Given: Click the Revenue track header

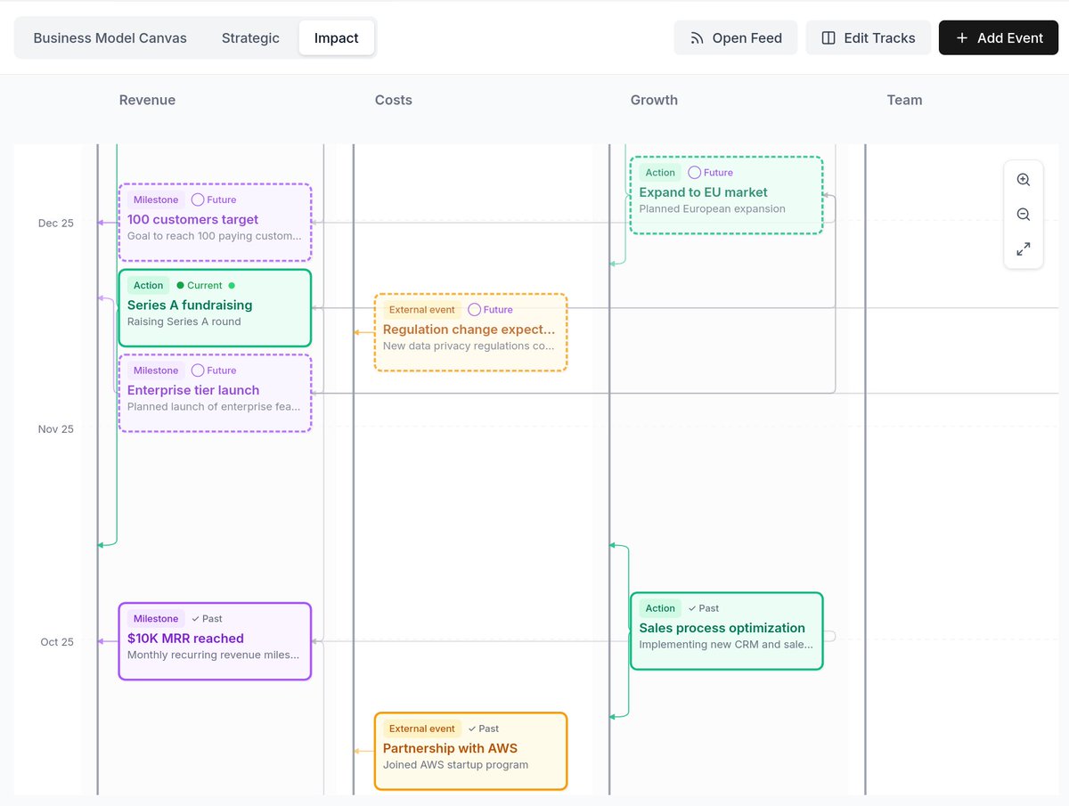Looking at the screenshot, I should (147, 100).
